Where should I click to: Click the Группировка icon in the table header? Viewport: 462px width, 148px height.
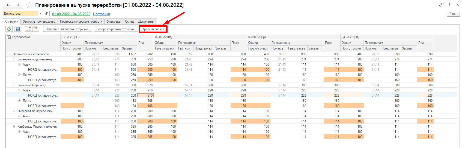[x=9, y=37]
